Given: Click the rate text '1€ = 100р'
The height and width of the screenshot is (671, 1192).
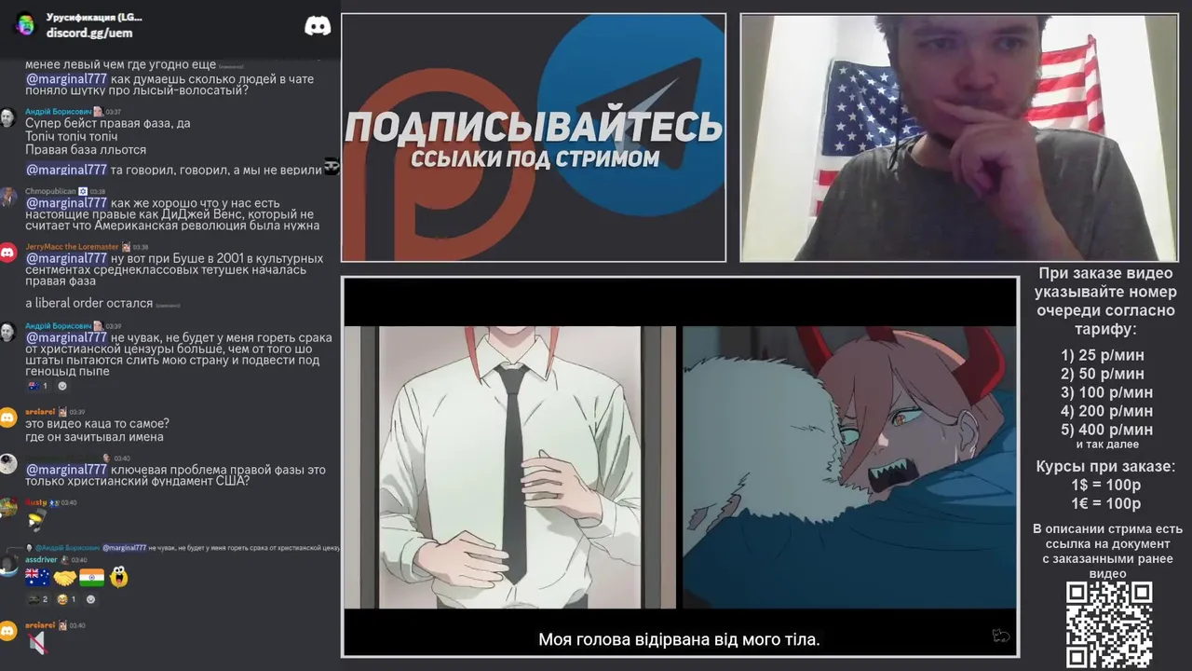Looking at the screenshot, I should pyautogui.click(x=1105, y=503).
